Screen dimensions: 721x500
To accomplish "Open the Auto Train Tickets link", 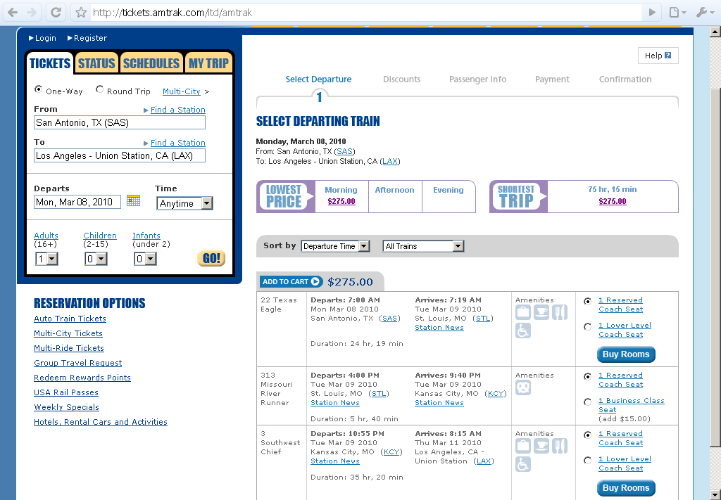I will [70, 319].
